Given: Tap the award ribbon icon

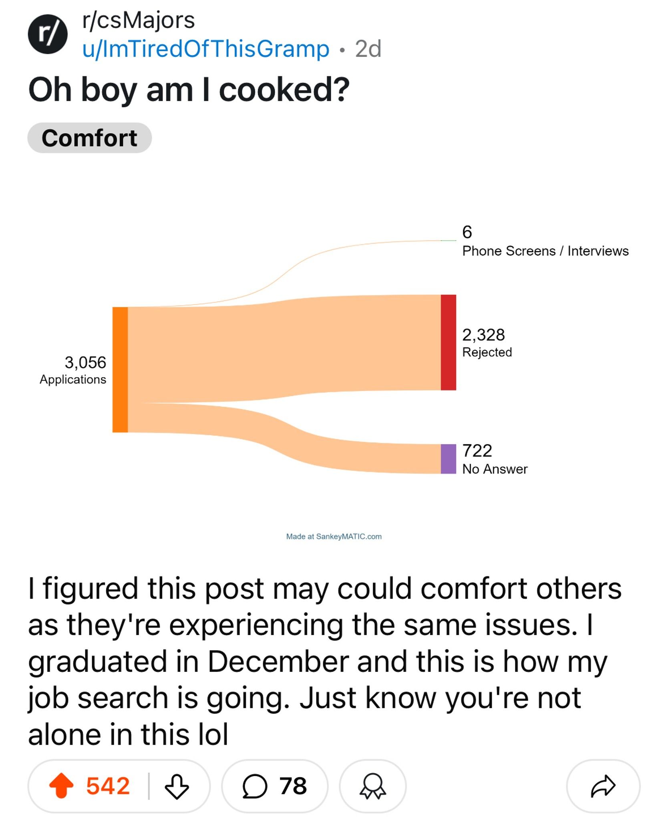Looking at the screenshot, I should pos(372,786).
